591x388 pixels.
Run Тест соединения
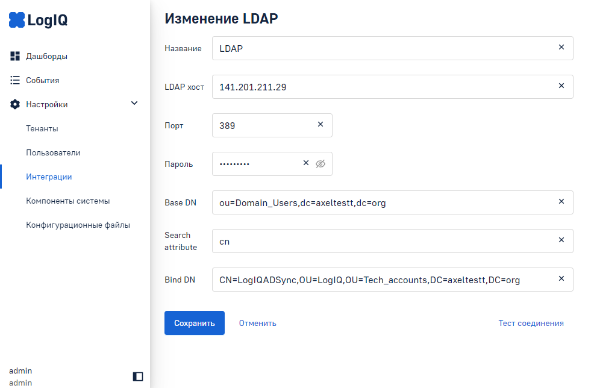531,323
